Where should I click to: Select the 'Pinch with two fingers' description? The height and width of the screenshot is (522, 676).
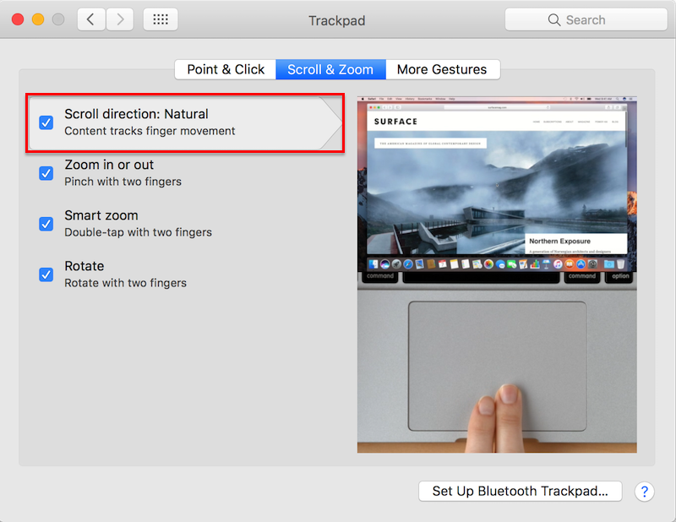tap(123, 182)
